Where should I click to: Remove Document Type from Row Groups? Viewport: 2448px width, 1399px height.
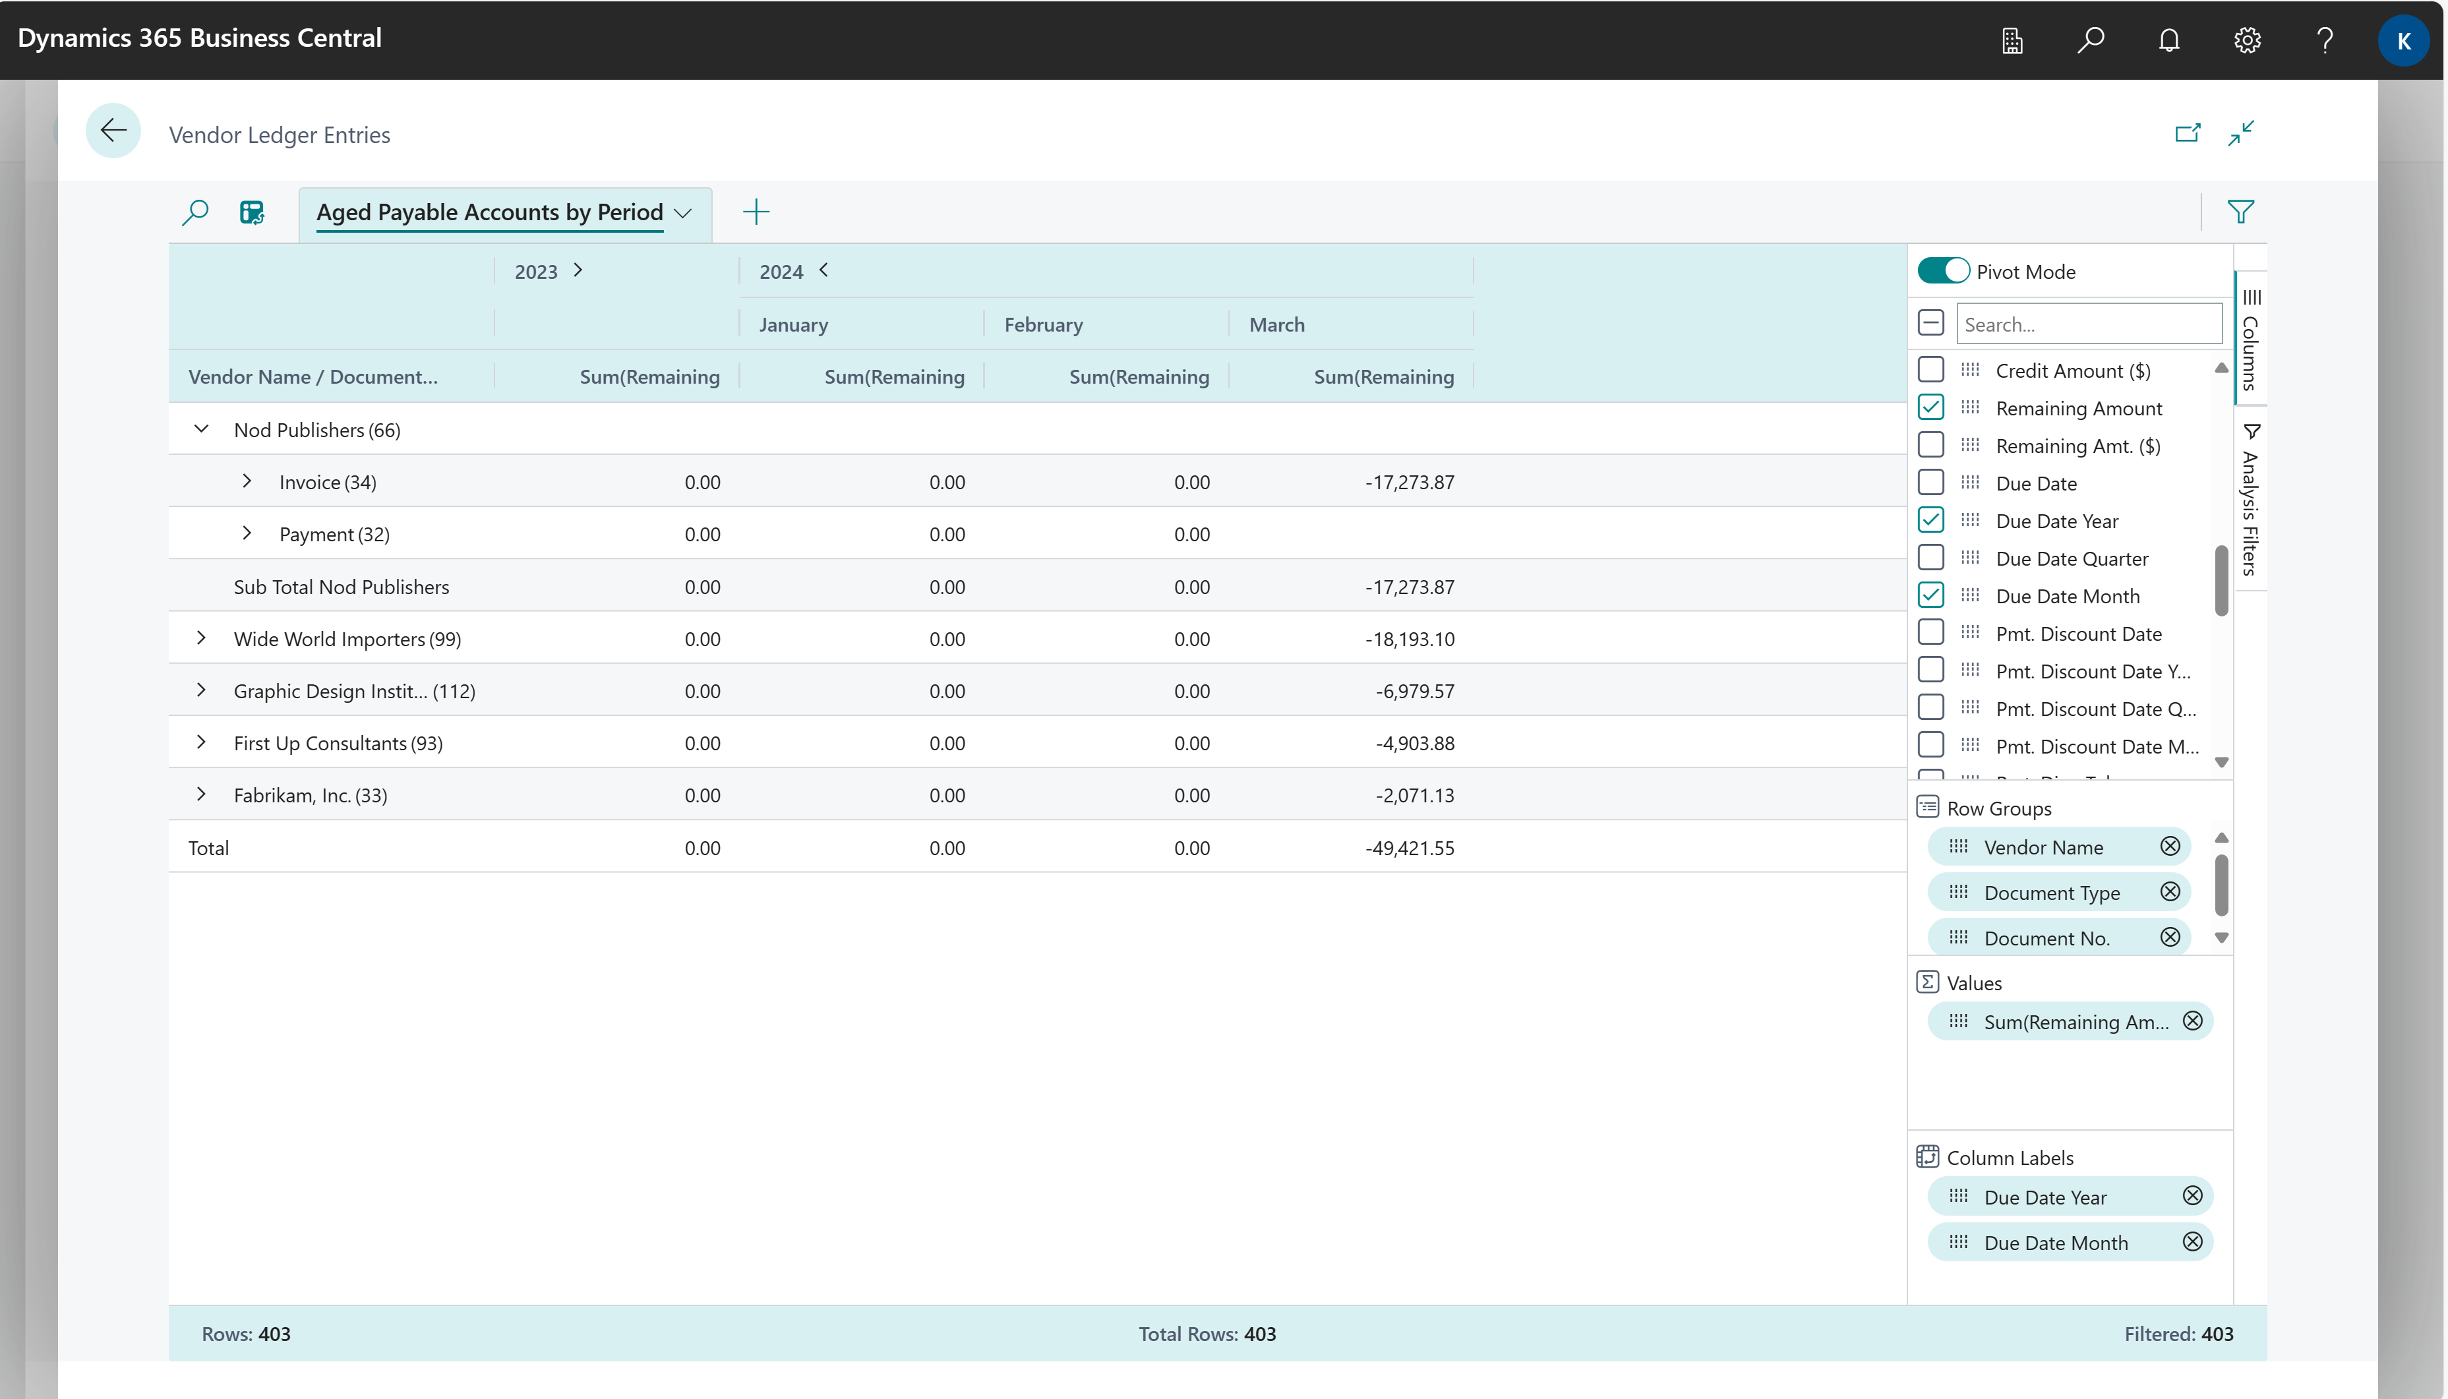[x=2170, y=891]
